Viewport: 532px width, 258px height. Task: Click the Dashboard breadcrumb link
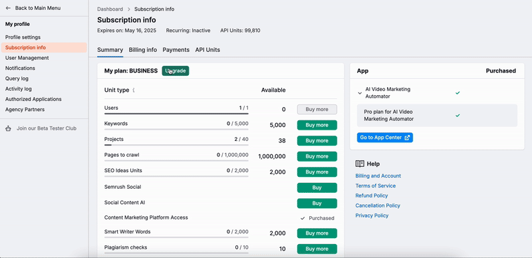click(110, 9)
